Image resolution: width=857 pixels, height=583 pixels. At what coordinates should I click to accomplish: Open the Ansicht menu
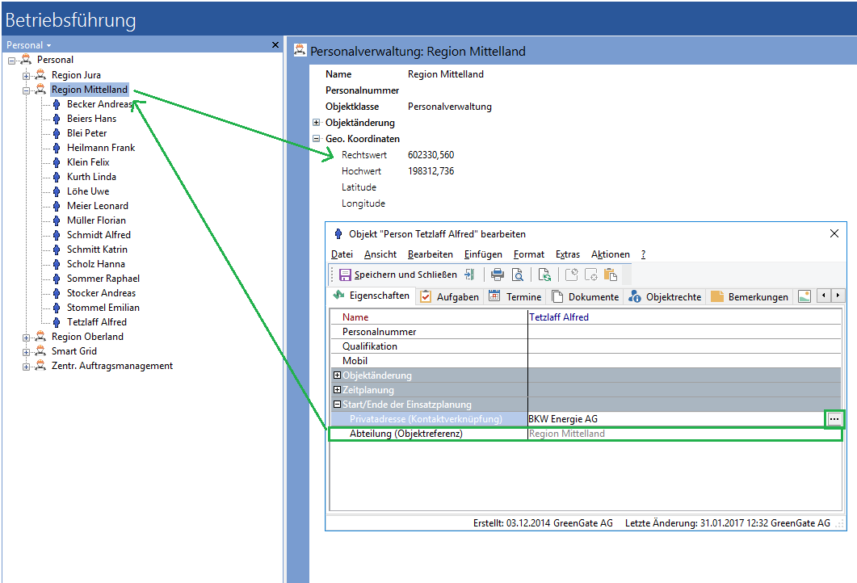380,254
